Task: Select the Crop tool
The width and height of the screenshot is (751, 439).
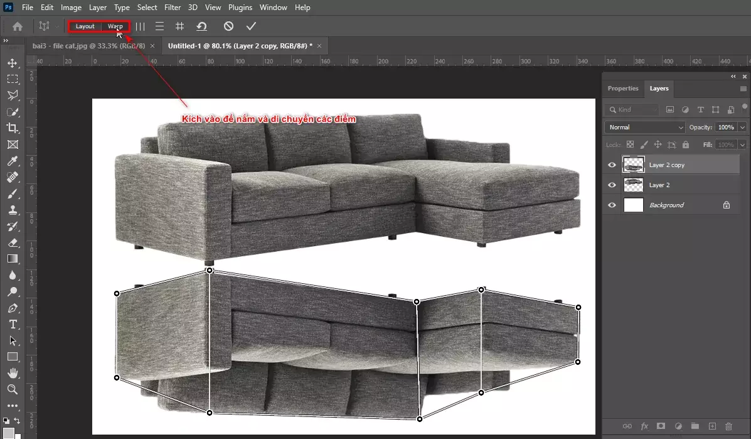Action: click(x=13, y=128)
